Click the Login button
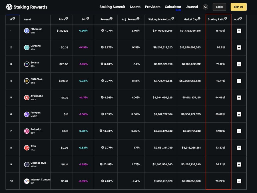Screen dimensions: 257x193 pyautogui.click(x=219, y=7)
